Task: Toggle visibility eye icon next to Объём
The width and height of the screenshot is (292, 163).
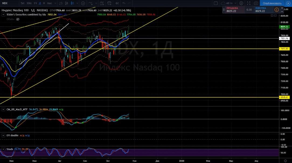Action: click(x=18, y=19)
